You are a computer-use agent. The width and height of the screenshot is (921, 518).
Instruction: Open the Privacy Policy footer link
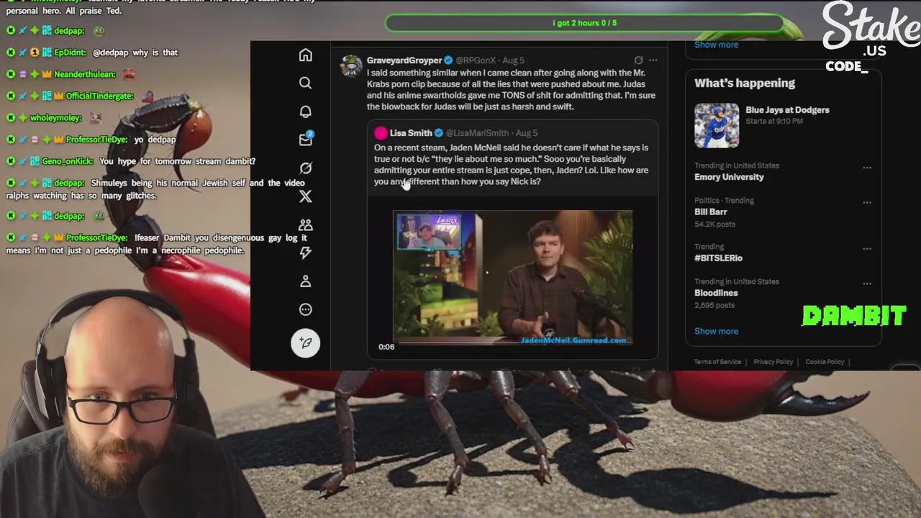773,362
